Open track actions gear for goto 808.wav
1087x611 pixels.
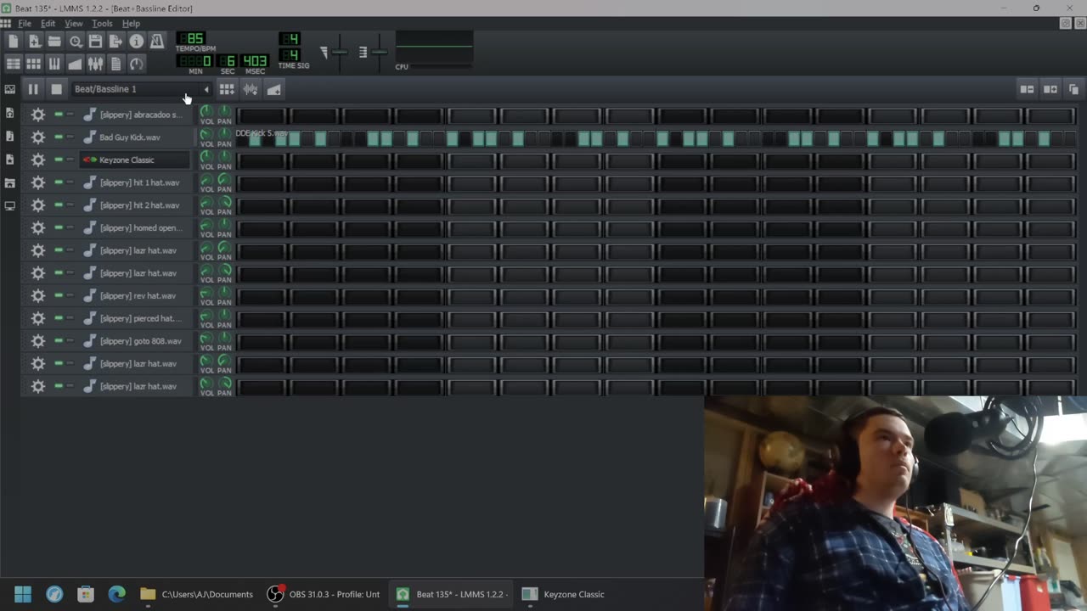37,341
